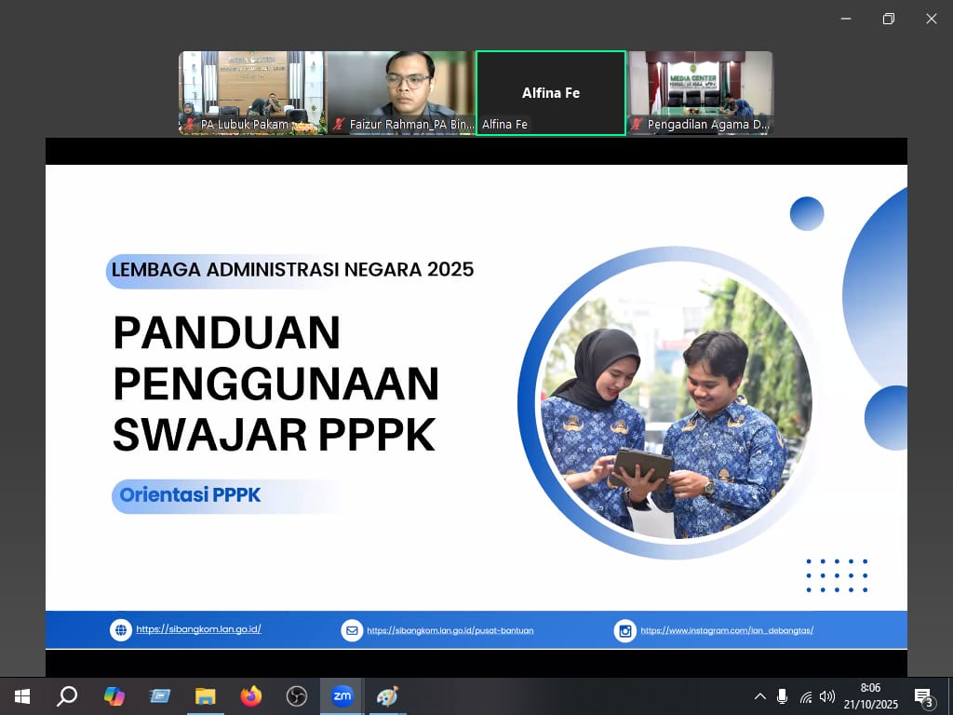The height and width of the screenshot is (715, 953).
Task: Switch to the Zoom taskbar icon
Action: click(x=342, y=696)
